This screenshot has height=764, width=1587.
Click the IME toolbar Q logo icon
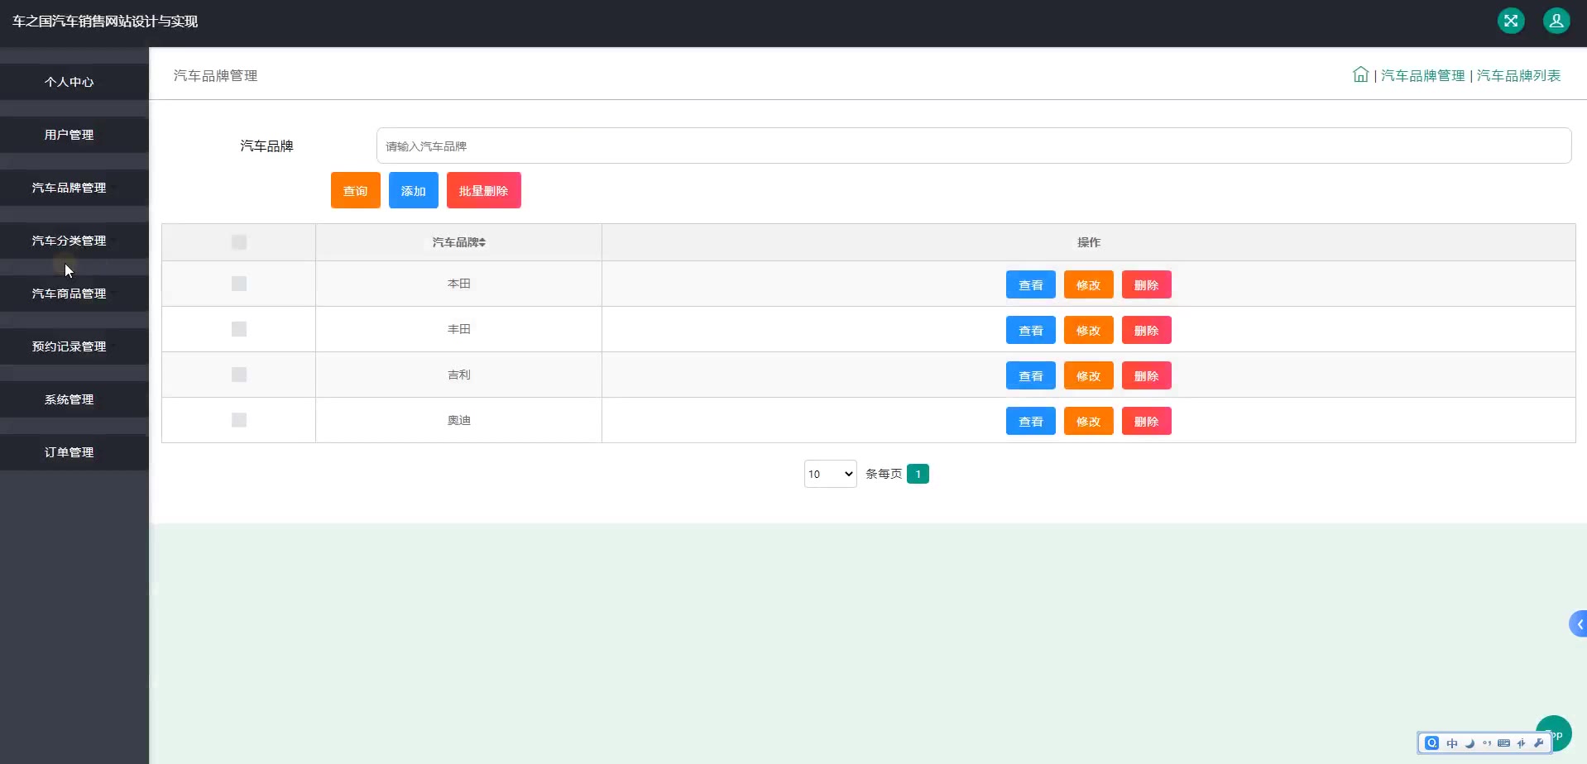tap(1432, 743)
